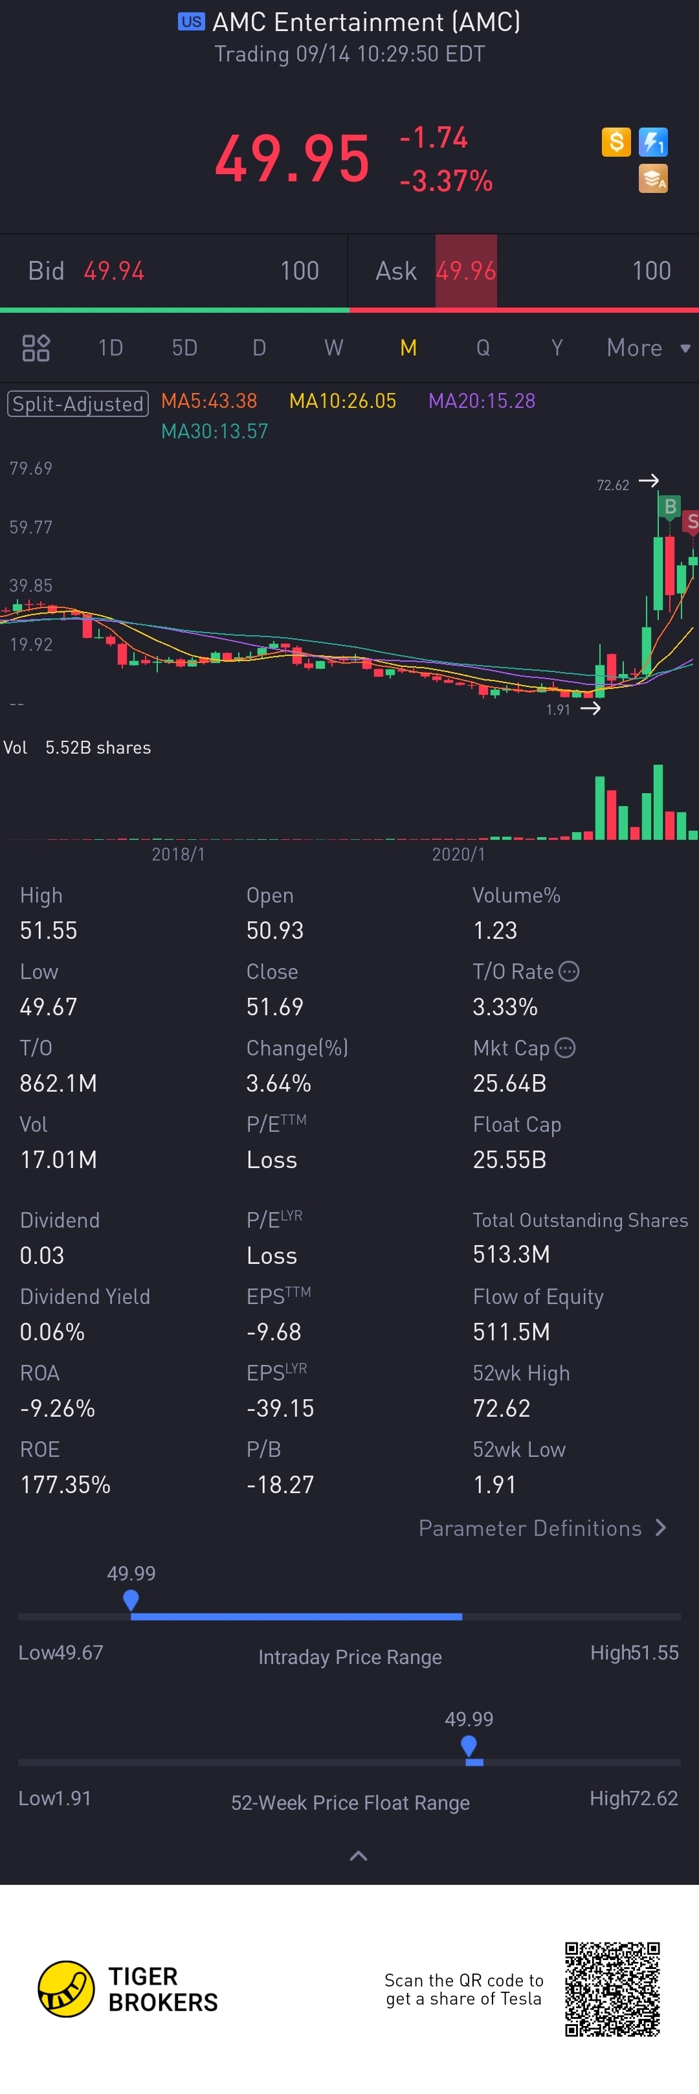Screen dimensions: 699x2094
Task: Switch chart to 5D timeframe
Action: point(184,348)
